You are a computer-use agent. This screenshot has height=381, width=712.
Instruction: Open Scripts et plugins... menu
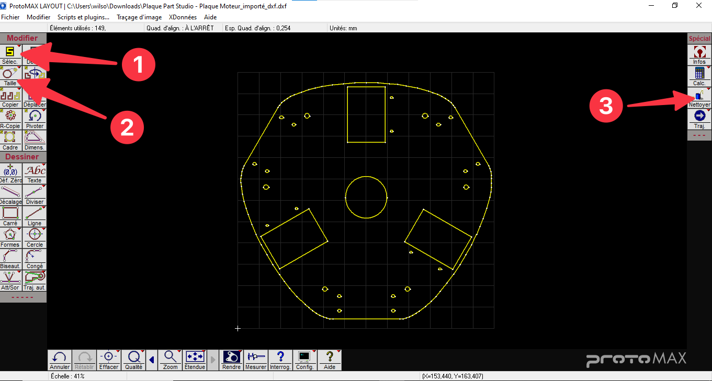[x=84, y=17]
